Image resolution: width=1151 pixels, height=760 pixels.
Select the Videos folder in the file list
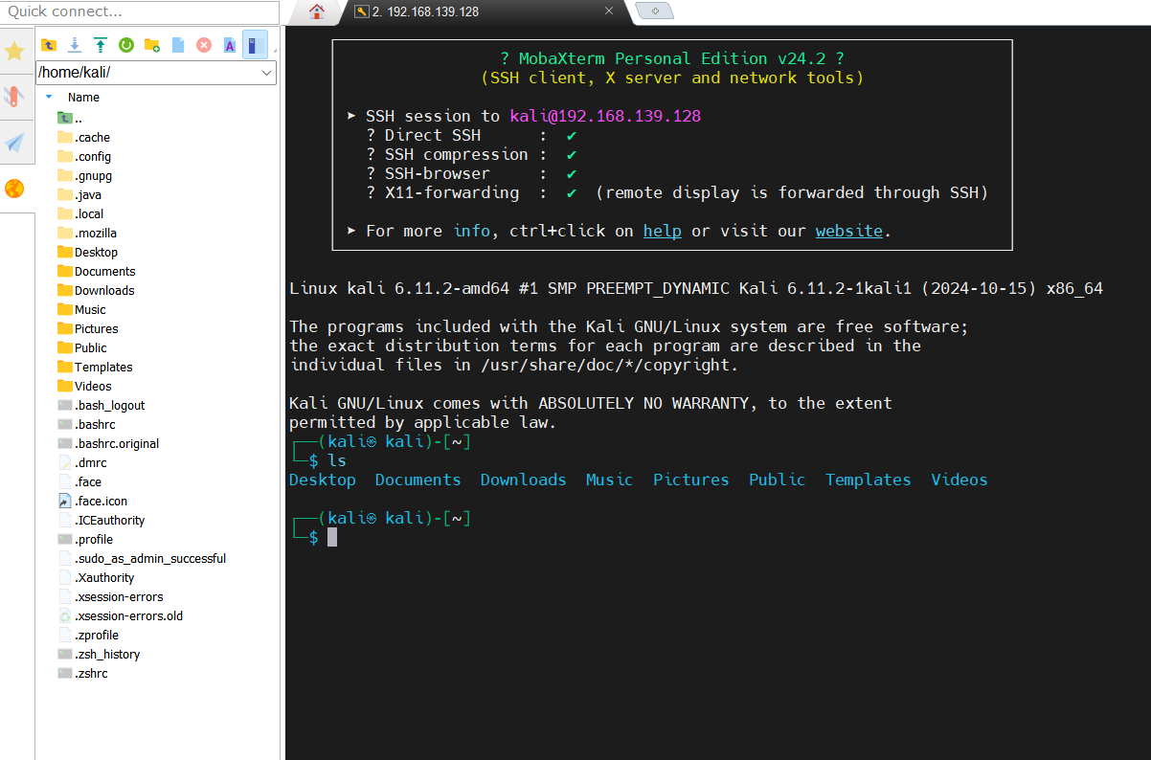click(x=84, y=387)
